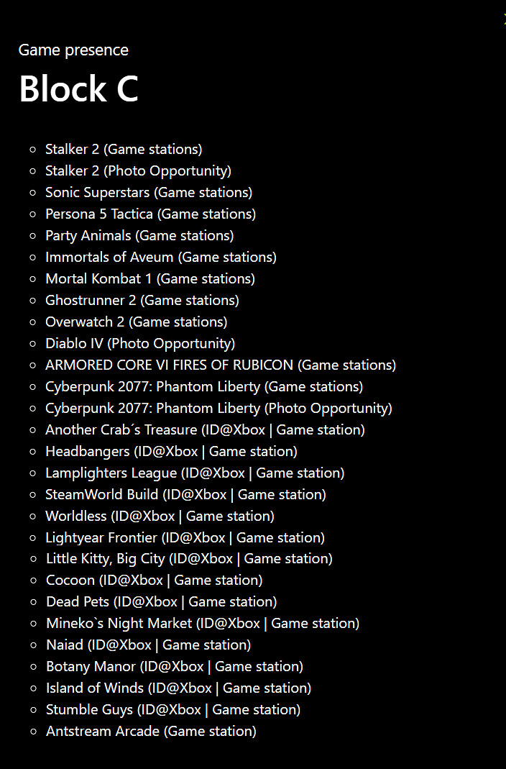
Task: Select Diablo IV (Photo Opportunity) entry
Action: point(140,344)
